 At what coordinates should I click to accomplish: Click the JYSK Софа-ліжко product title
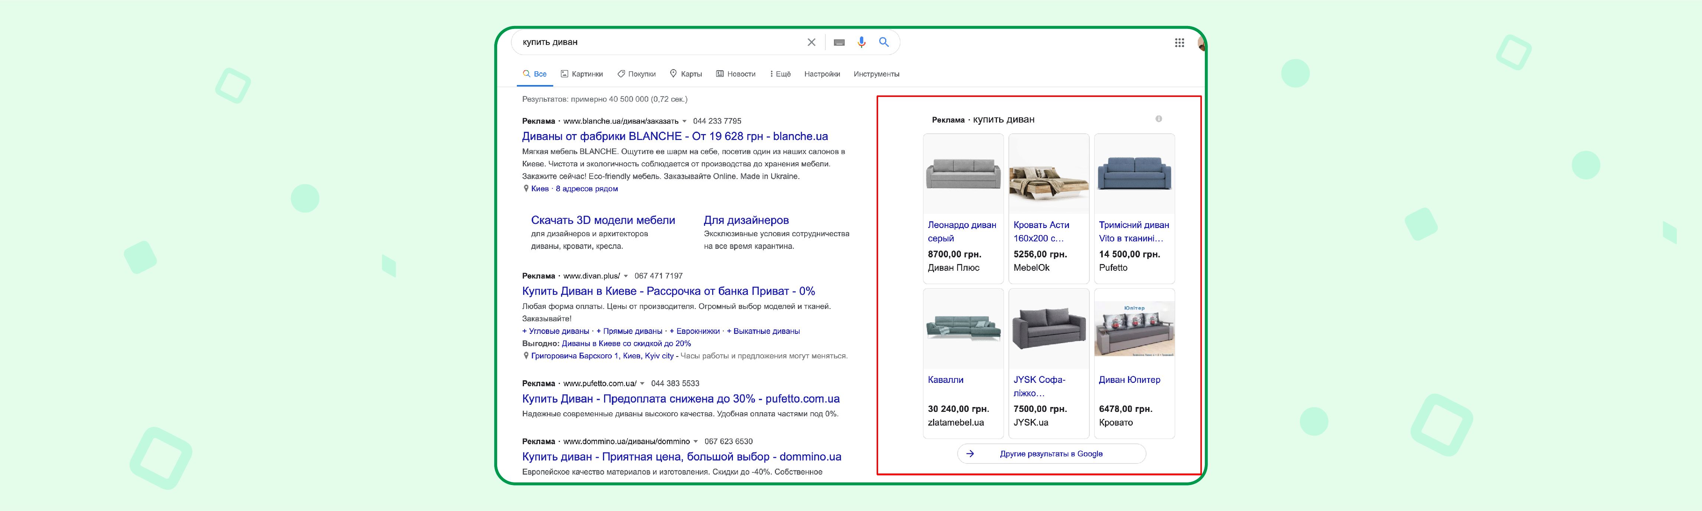1039,386
